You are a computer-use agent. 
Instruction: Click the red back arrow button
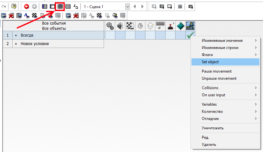pyautogui.click(x=27, y=6)
